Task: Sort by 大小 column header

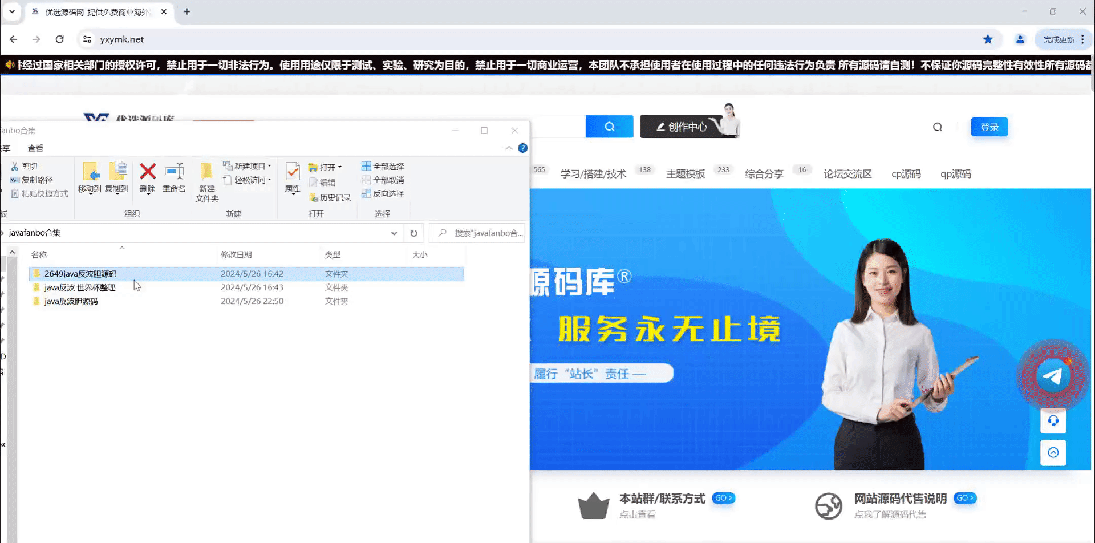Action: tap(436, 254)
